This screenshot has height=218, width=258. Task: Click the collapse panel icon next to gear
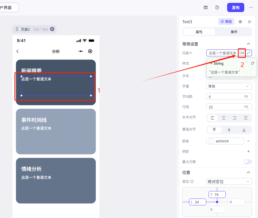point(249,22)
